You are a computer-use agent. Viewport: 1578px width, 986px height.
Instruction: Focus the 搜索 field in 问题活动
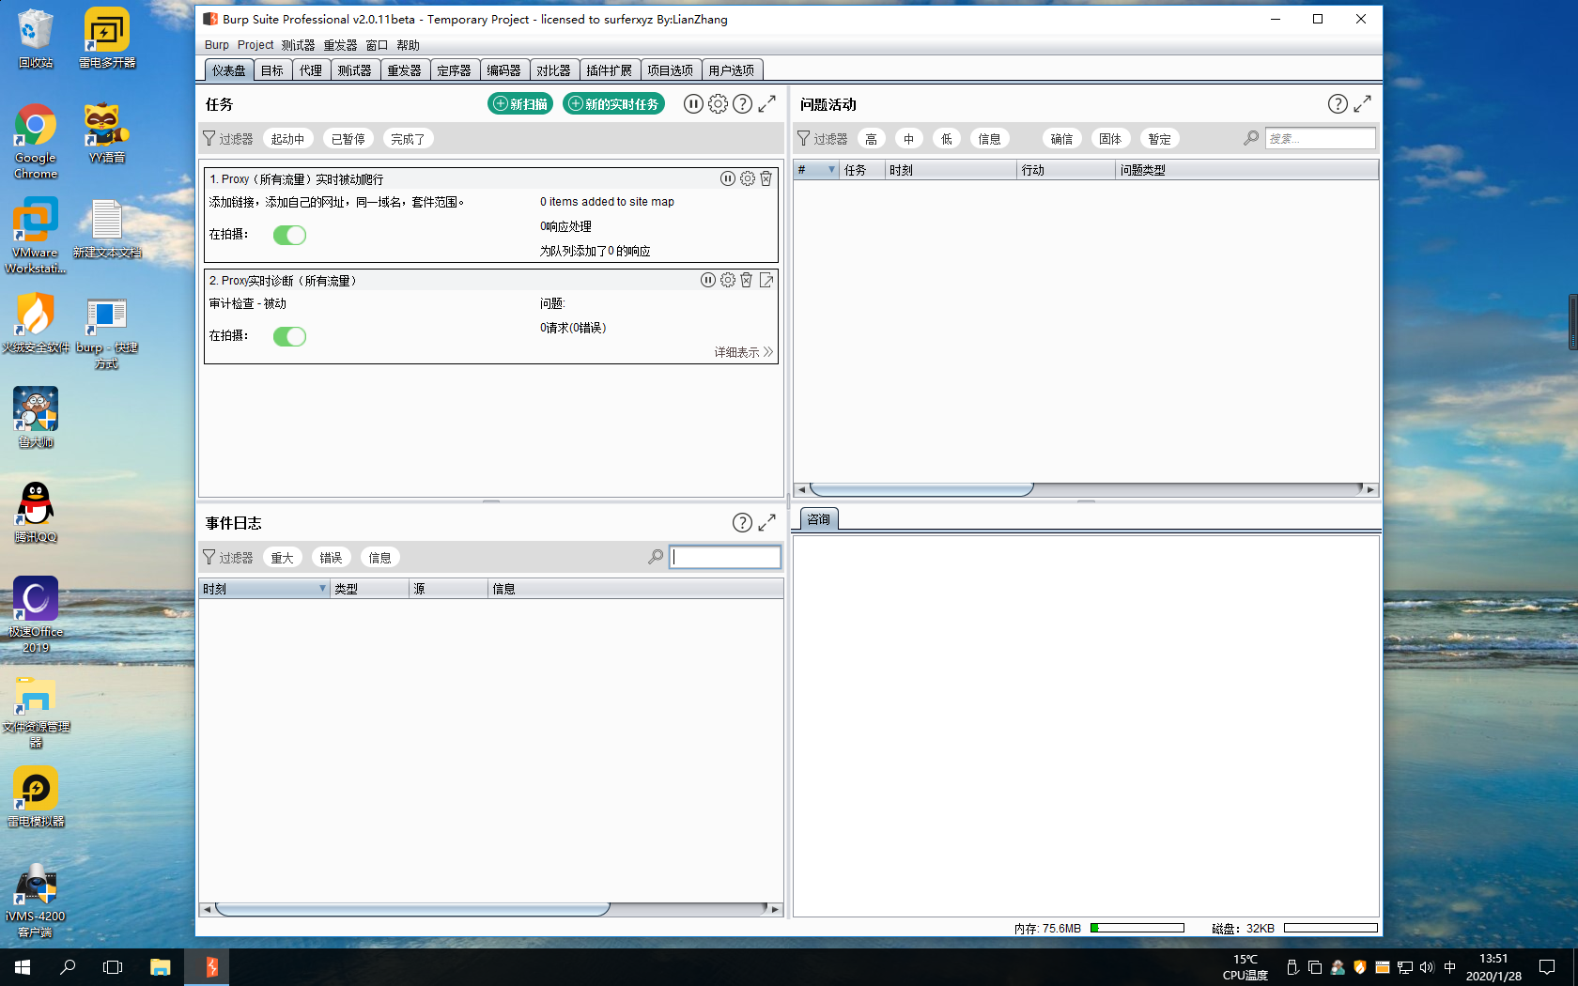click(1320, 139)
